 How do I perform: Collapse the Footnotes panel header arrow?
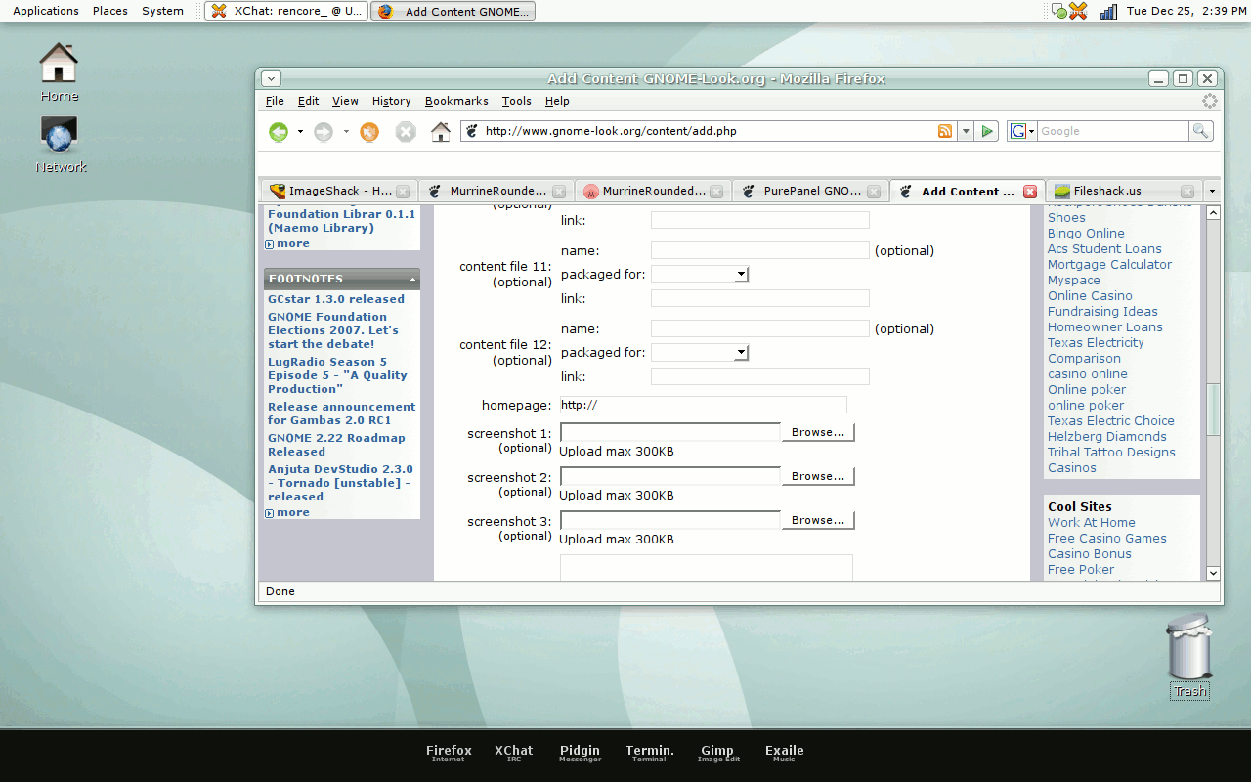tap(412, 280)
